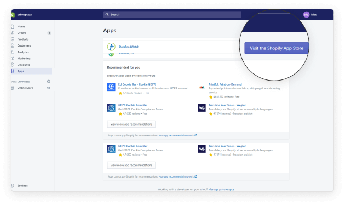
Task: Click the Weglot WG icon in the lower card
Action: tap(202, 149)
